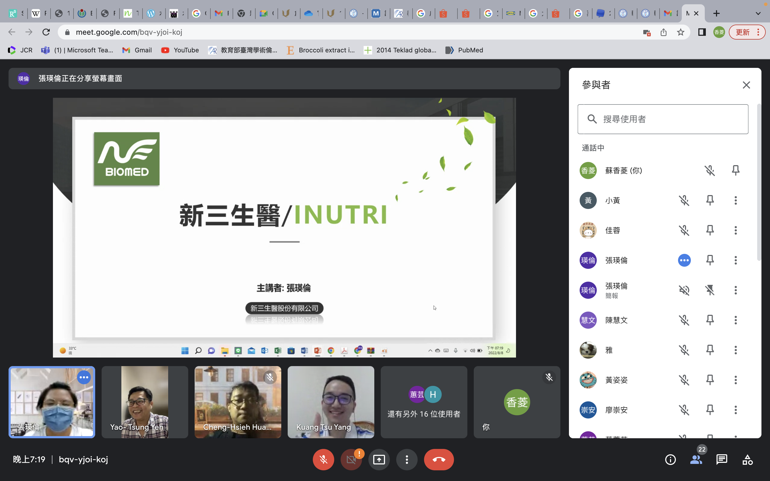
Task: Open the YouTube bookmark
Action: pyautogui.click(x=180, y=50)
